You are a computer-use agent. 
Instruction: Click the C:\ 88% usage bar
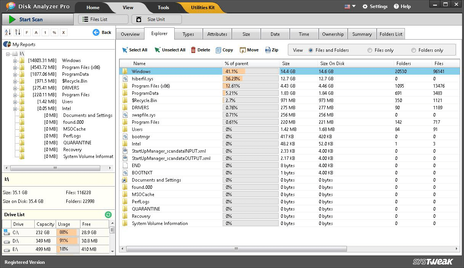point(68,232)
